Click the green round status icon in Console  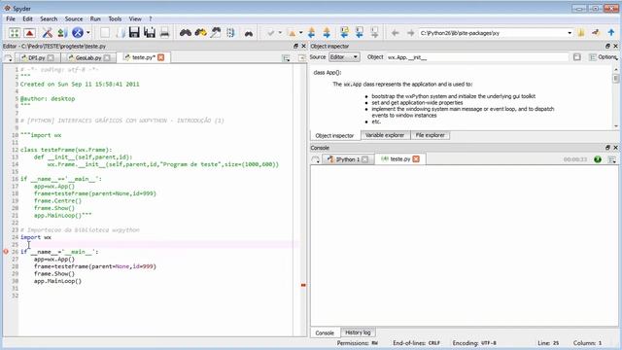(598, 159)
